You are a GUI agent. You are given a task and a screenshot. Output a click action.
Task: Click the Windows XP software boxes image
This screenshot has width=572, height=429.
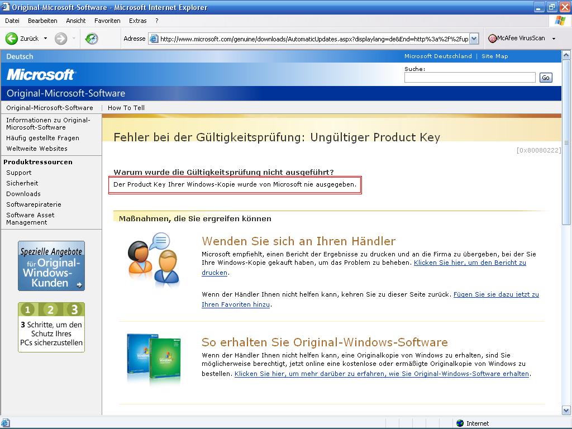(x=154, y=358)
